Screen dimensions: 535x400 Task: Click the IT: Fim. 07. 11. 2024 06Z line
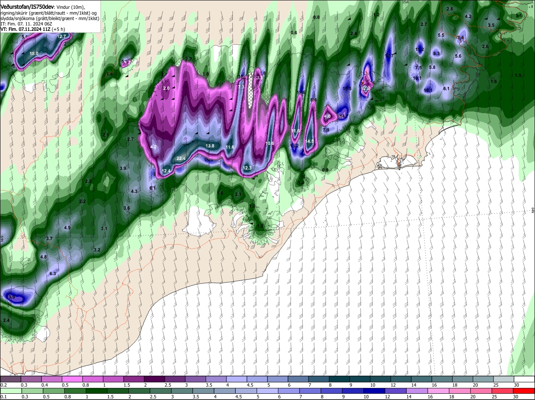[26, 24]
